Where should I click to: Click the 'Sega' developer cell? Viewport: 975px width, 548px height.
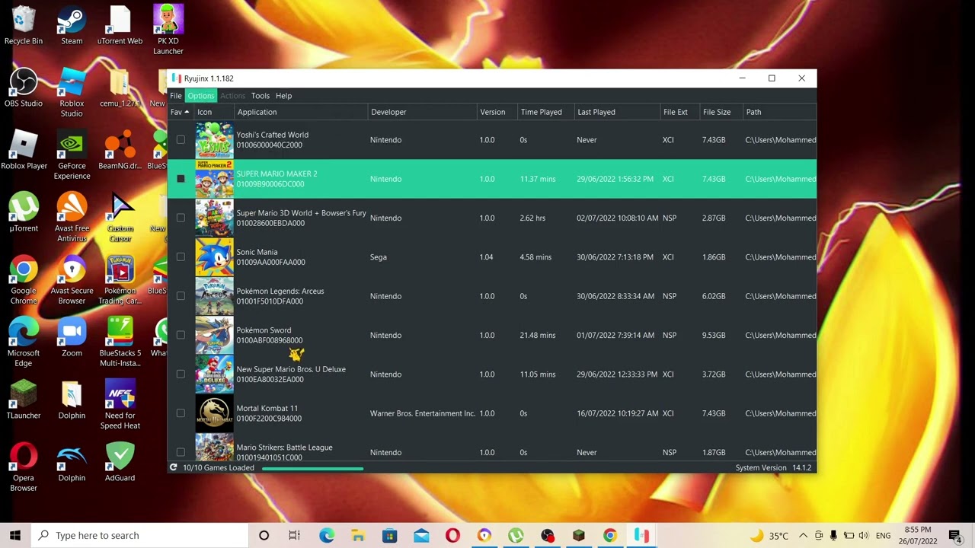379,257
